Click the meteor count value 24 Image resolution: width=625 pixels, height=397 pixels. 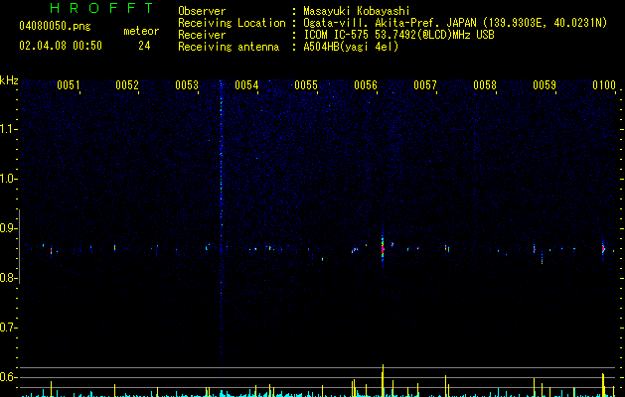pyautogui.click(x=144, y=46)
